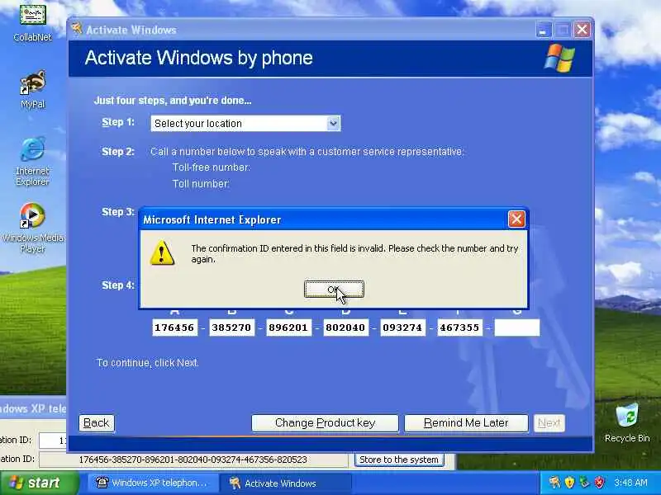Click the error message text in dialog

[354, 254]
